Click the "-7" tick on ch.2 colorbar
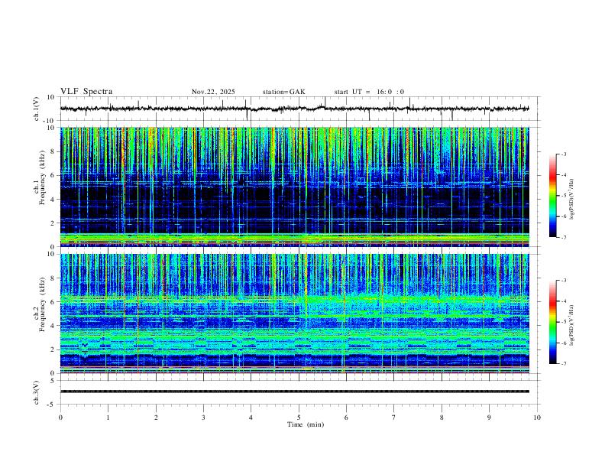605x468 pixels. [563, 364]
